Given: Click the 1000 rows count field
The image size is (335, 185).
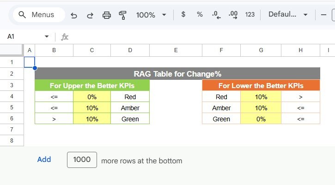Looking at the screenshot, I should pyautogui.click(x=82, y=160).
